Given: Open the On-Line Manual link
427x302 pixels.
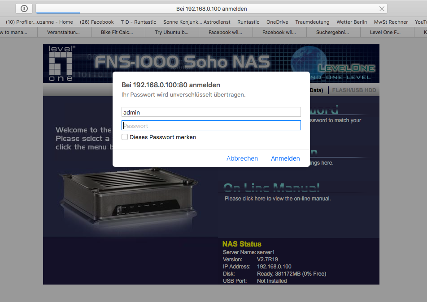Looking at the screenshot, I should [x=271, y=188].
